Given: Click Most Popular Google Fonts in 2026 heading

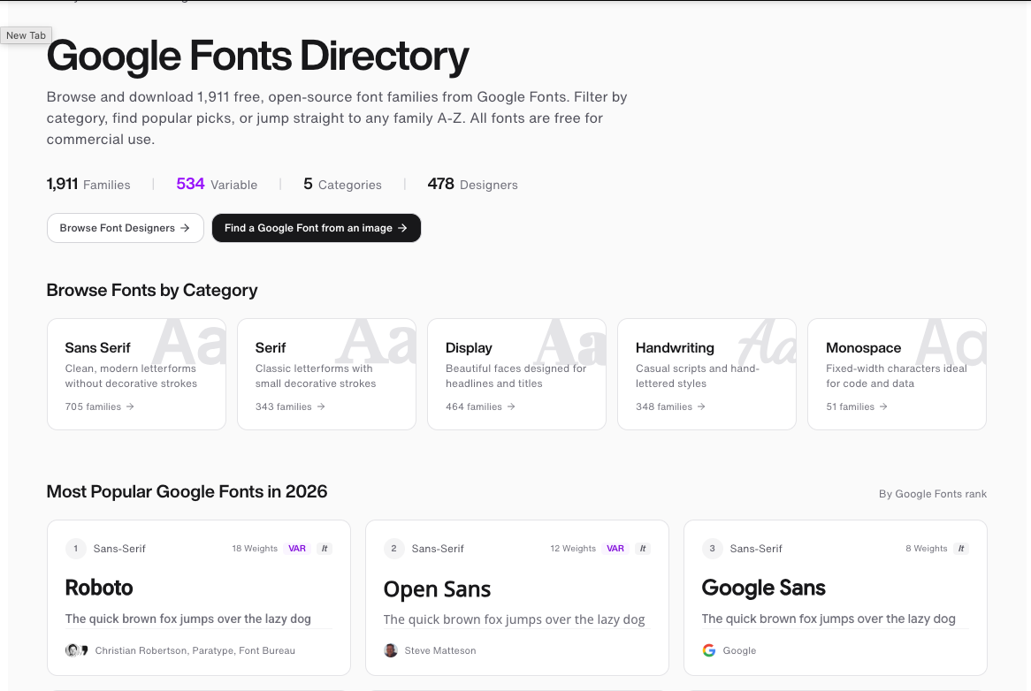Looking at the screenshot, I should coord(187,491).
